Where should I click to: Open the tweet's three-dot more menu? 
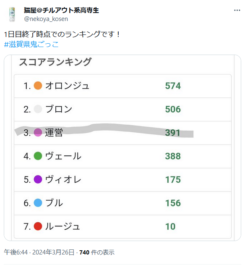pos(237,10)
